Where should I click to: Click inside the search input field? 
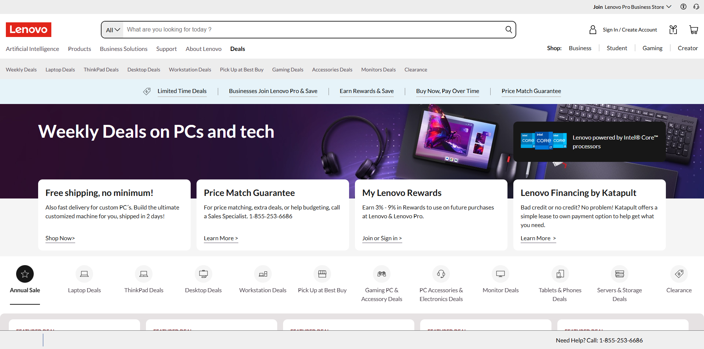point(293,30)
